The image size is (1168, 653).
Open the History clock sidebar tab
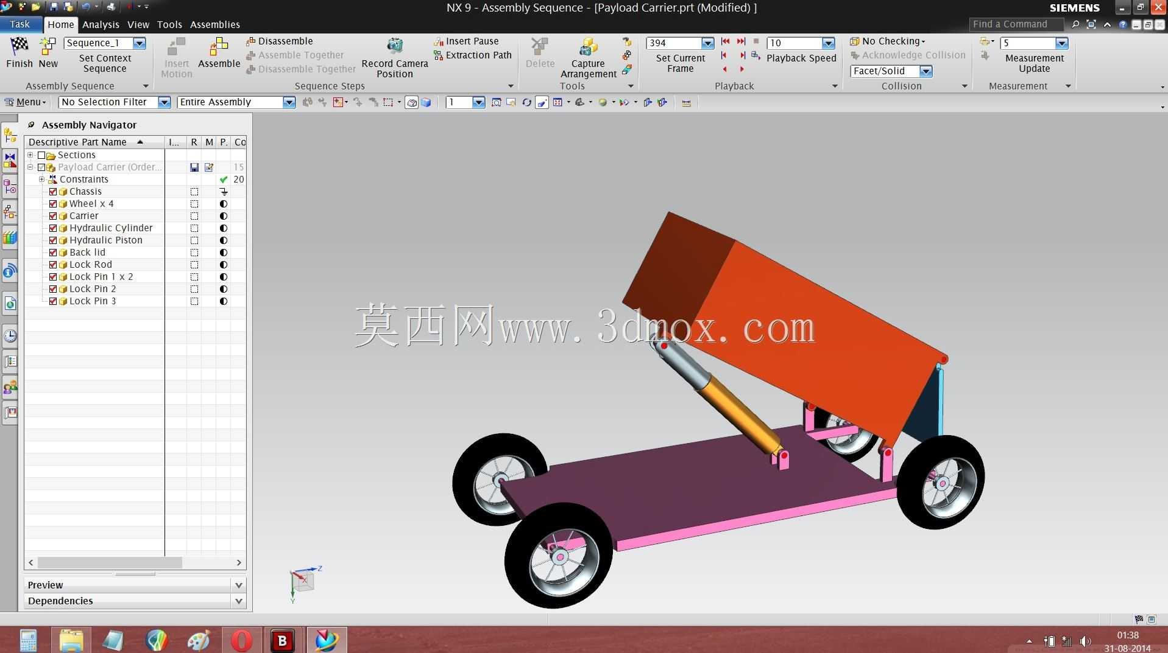10,335
